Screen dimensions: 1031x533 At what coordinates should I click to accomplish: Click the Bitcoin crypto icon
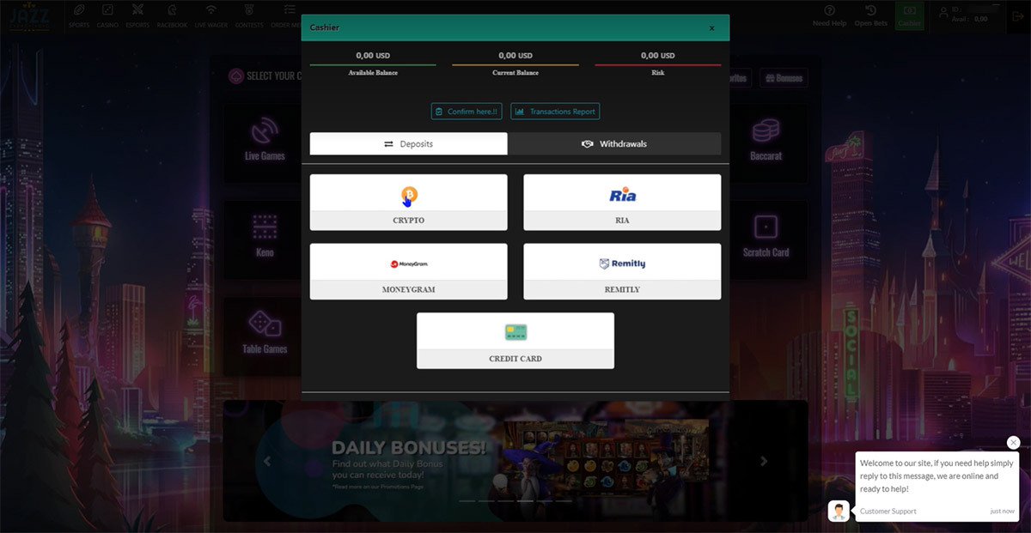tap(409, 196)
